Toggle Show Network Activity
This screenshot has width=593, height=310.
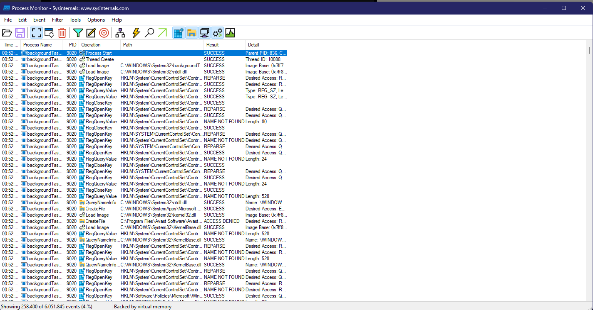(x=204, y=33)
